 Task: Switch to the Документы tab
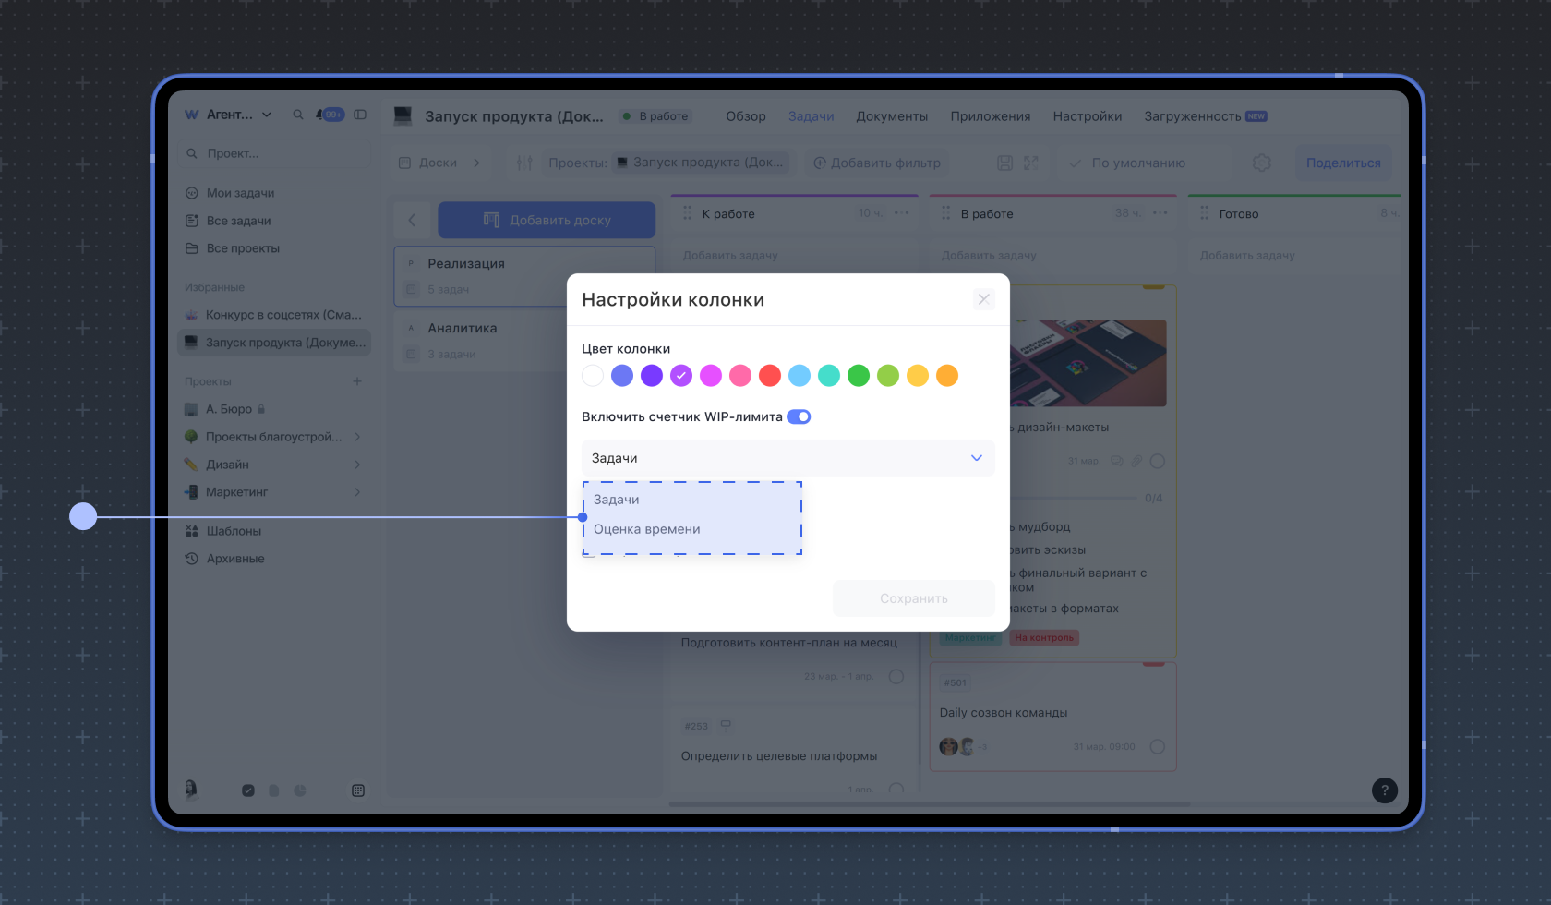pyautogui.click(x=891, y=116)
